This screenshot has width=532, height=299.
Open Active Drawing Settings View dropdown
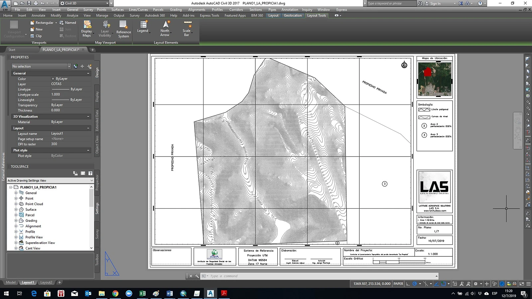point(51,181)
